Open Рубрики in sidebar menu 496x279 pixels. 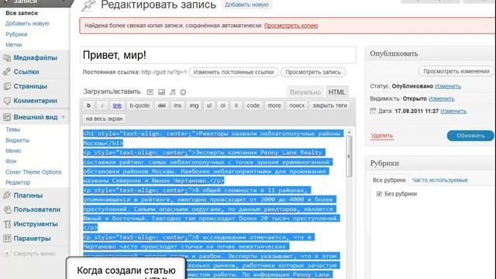16,34
